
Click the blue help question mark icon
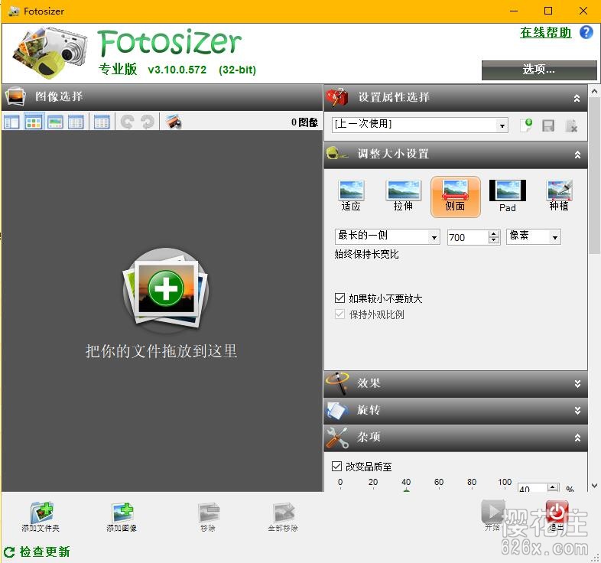[x=586, y=32]
